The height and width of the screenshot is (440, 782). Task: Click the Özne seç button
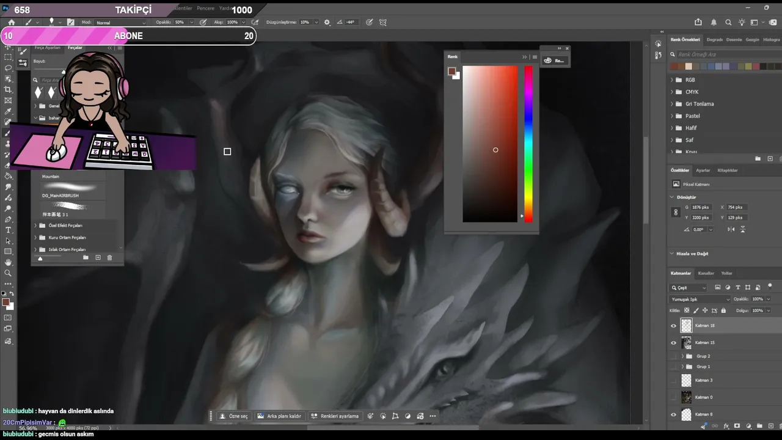(234, 416)
